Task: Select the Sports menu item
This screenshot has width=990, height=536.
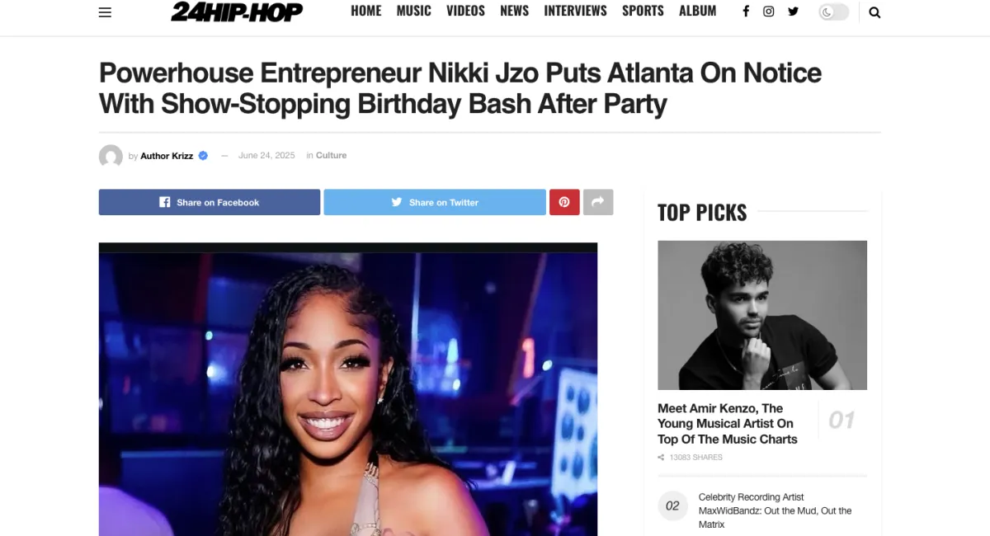Action: [x=643, y=11]
